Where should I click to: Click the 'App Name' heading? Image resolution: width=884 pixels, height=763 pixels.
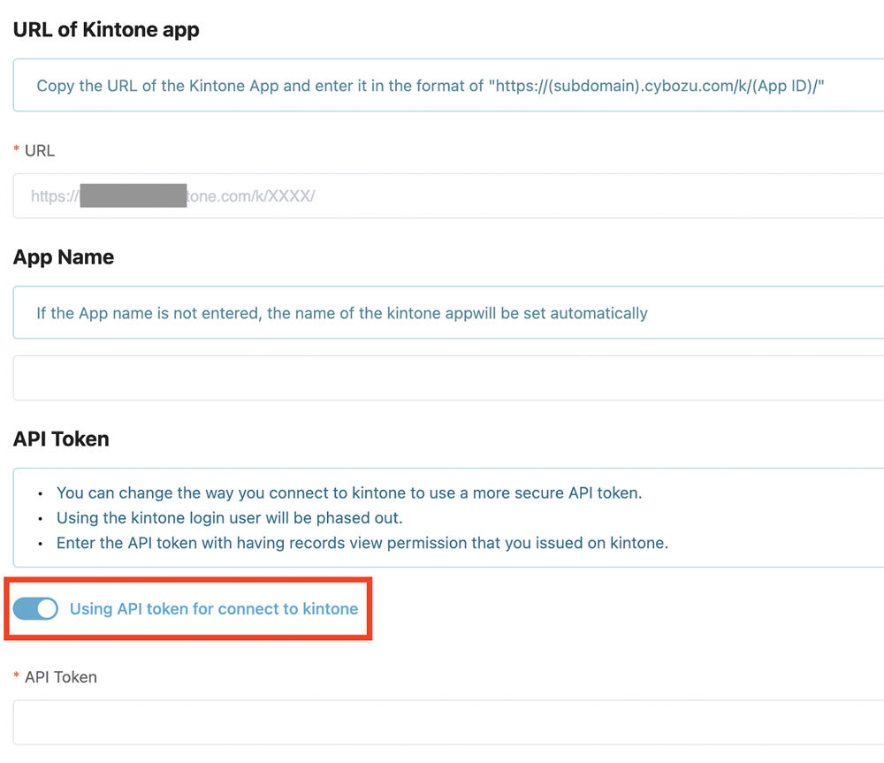pyautogui.click(x=63, y=257)
